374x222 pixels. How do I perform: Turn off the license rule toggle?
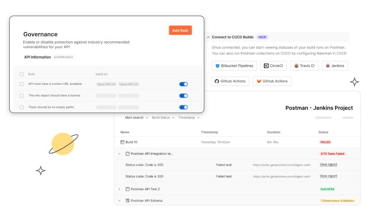click(x=184, y=96)
